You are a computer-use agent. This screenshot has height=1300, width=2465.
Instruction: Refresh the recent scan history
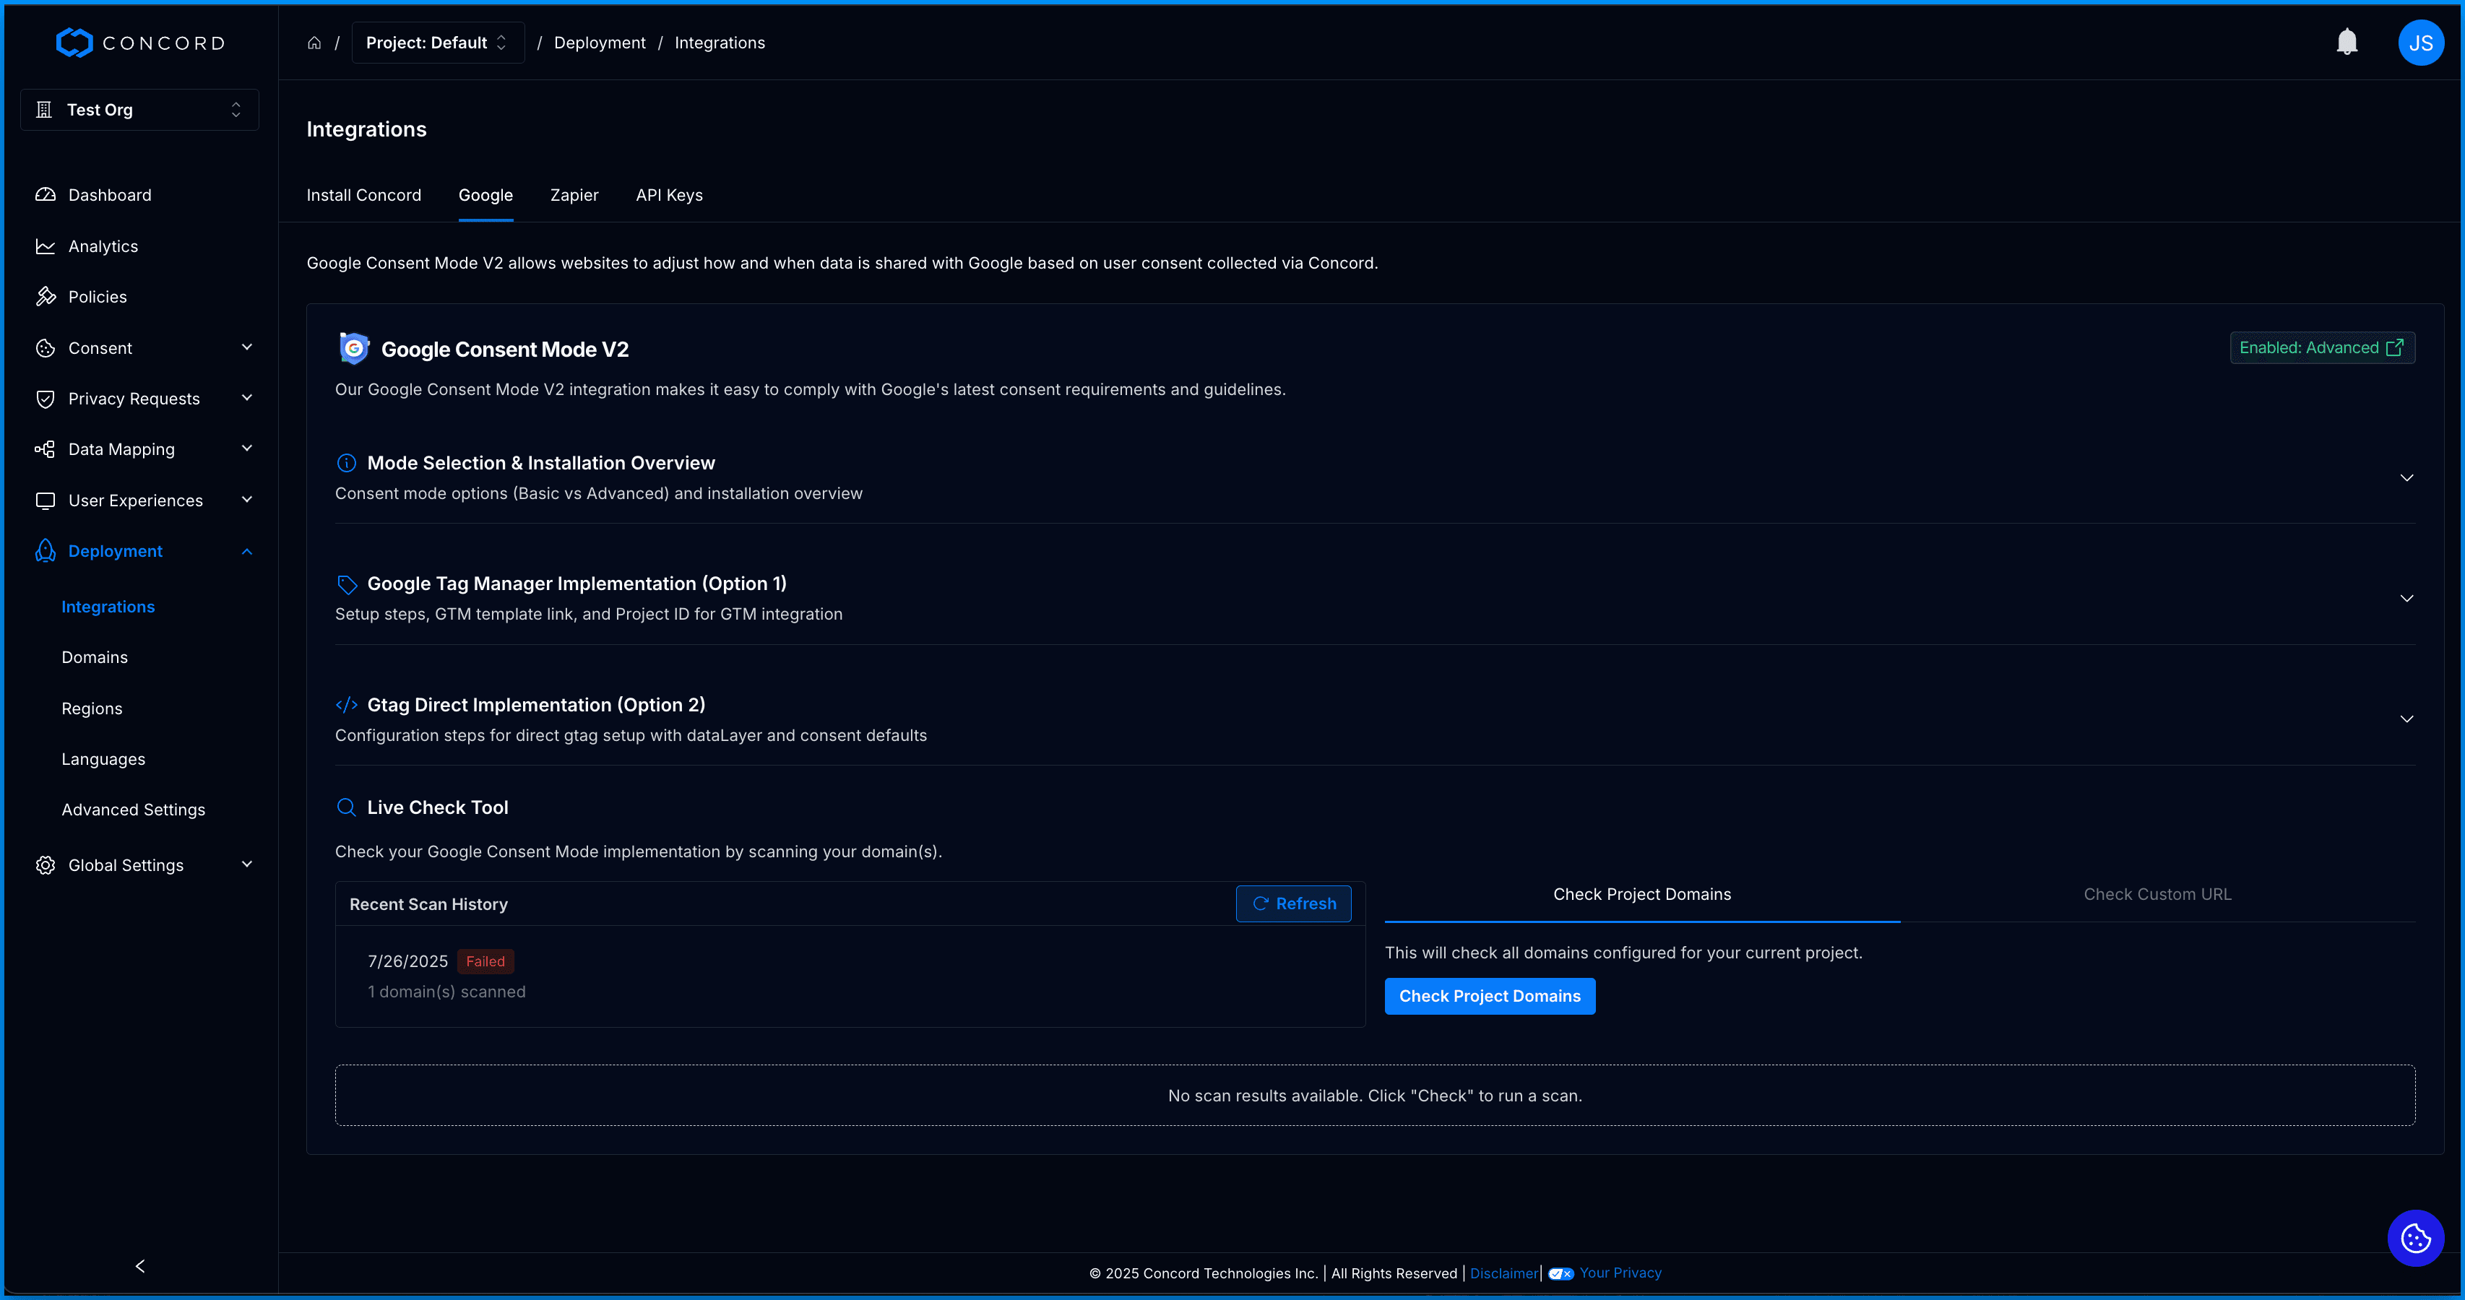tap(1292, 903)
